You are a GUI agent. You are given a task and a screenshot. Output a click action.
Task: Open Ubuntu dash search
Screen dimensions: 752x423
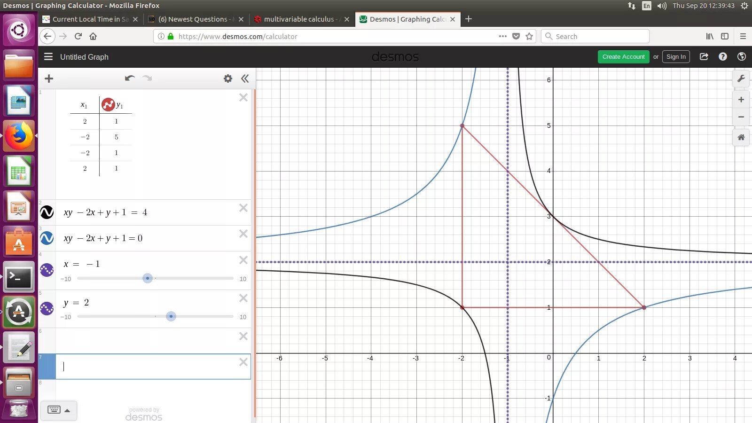coord(19,31)
